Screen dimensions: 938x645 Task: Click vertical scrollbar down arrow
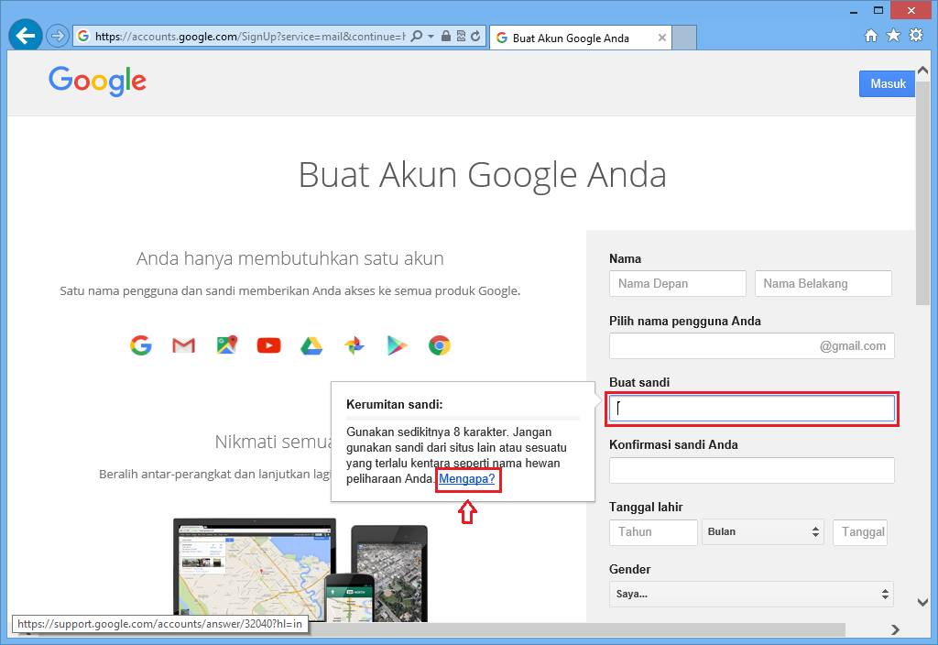click(923, 603)
